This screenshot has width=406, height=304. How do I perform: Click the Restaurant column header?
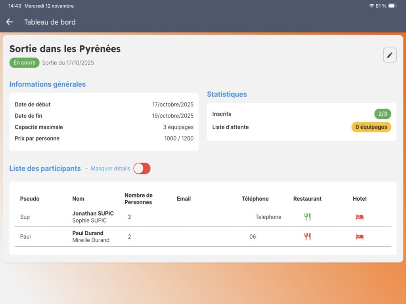(x=307, y=199)
